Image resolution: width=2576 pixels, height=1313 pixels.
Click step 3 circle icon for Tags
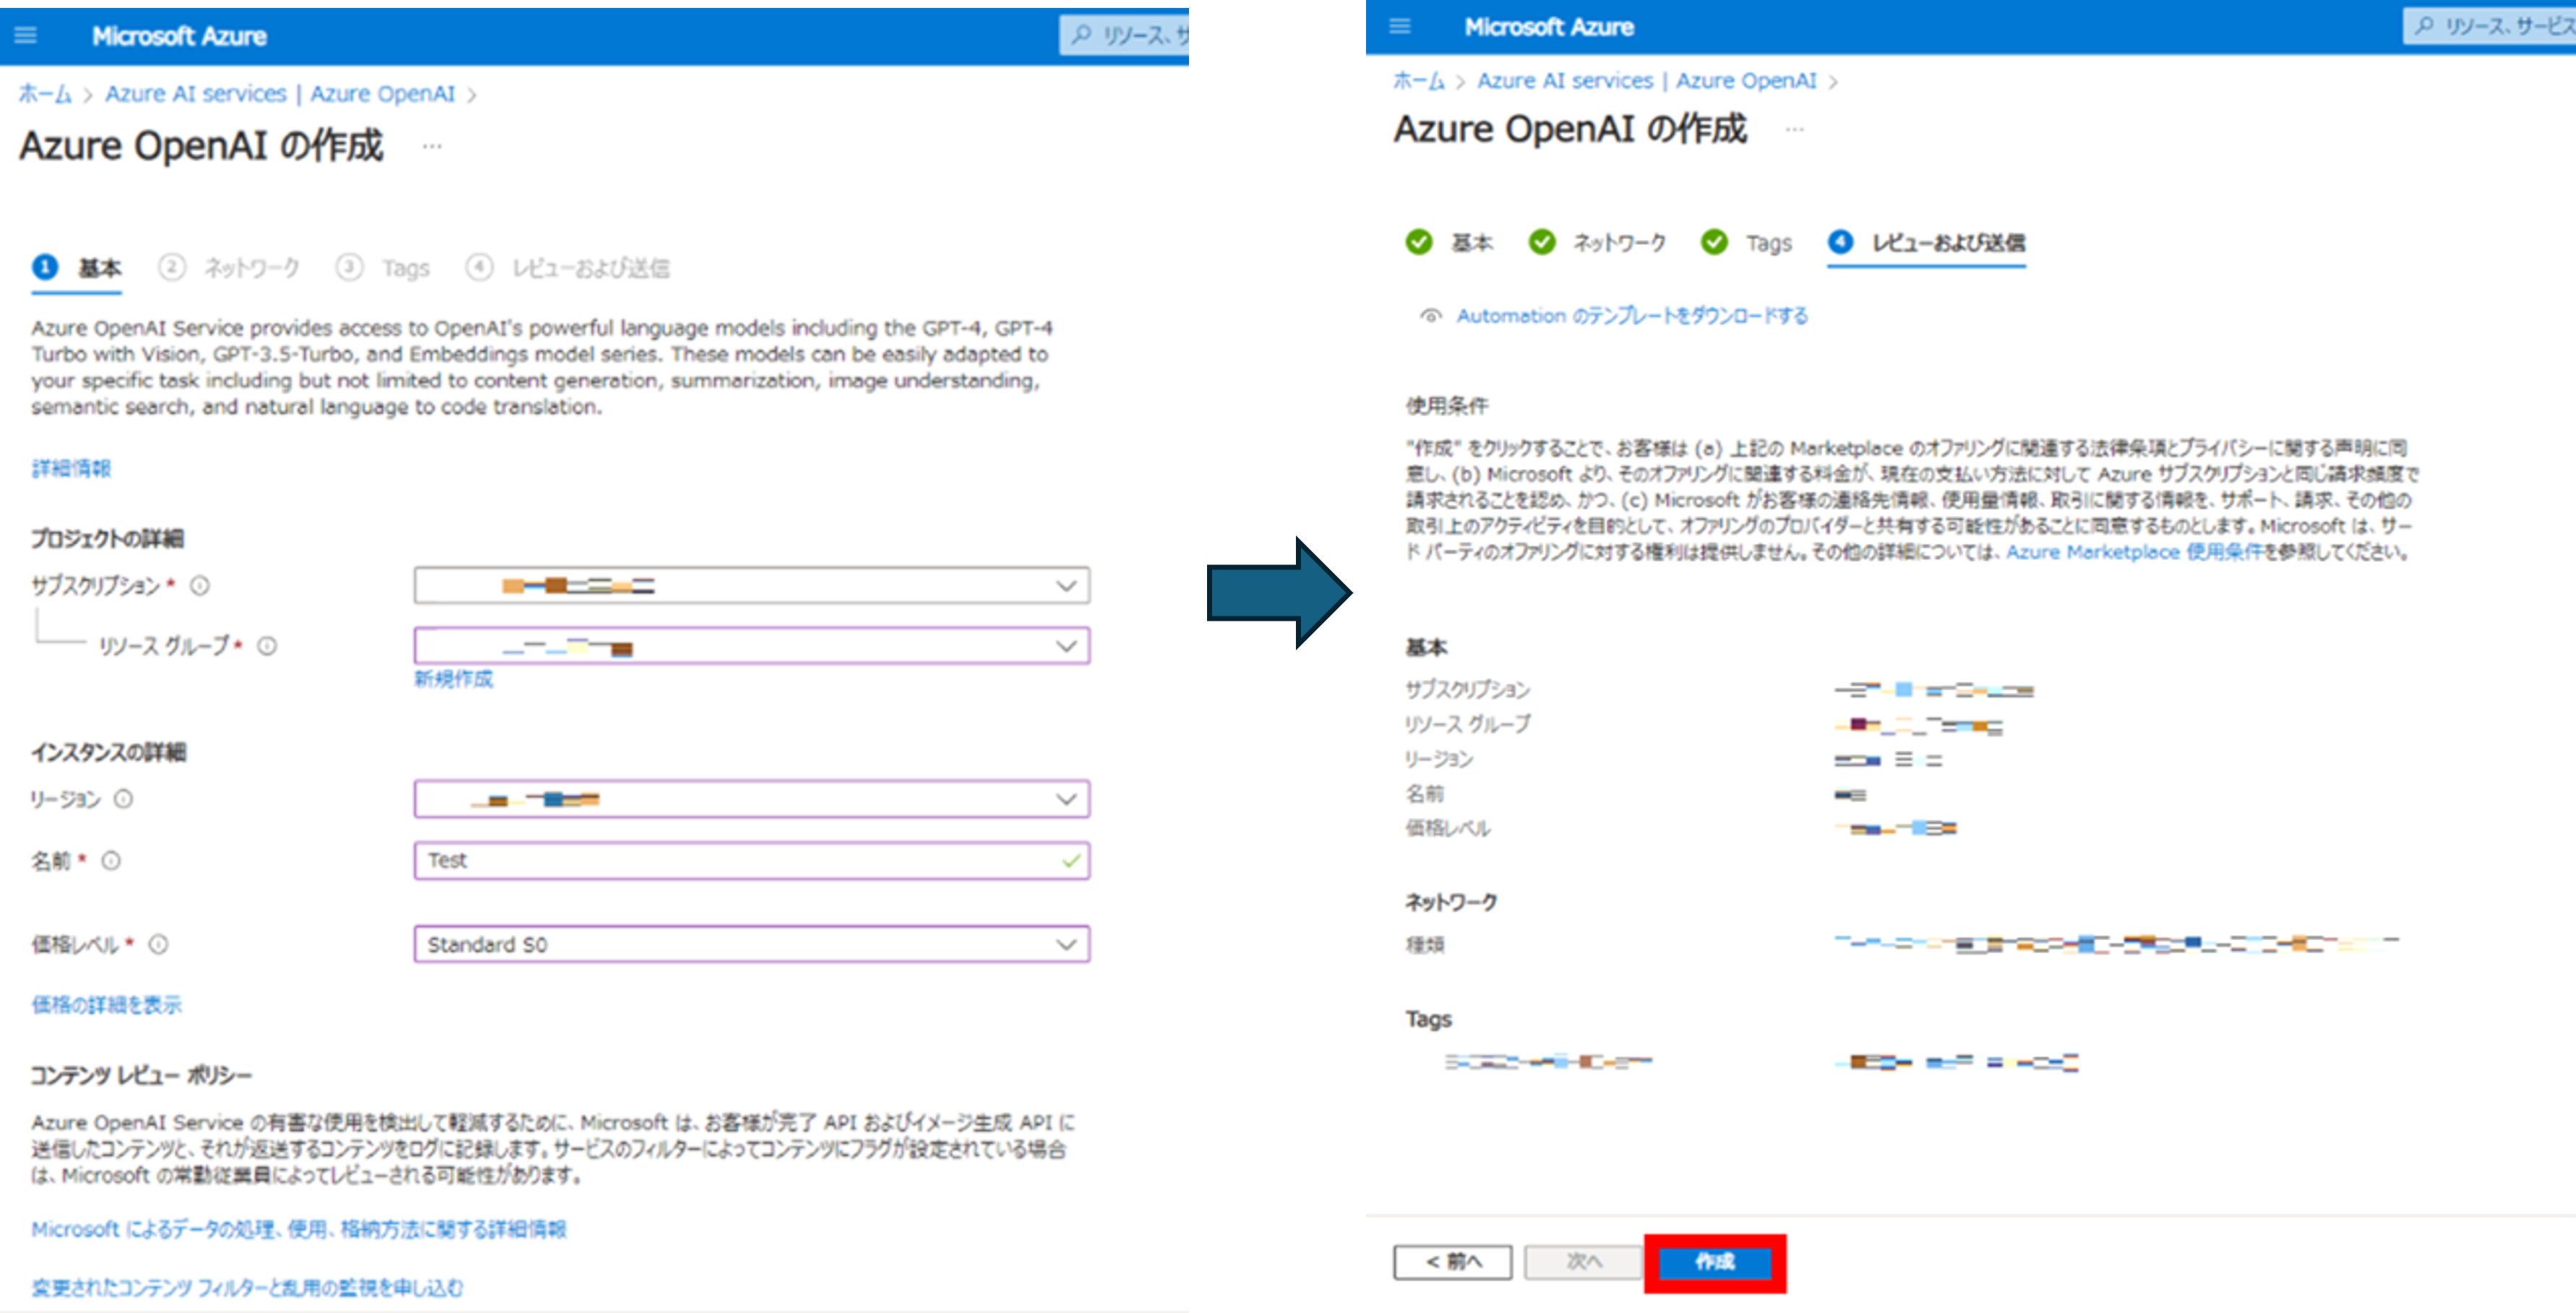tap(349, 267)
